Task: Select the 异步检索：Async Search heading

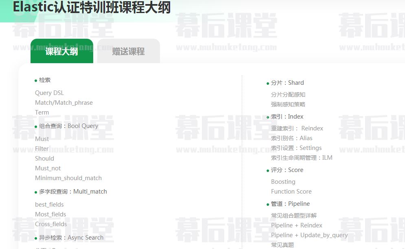Action: [71, 238]
